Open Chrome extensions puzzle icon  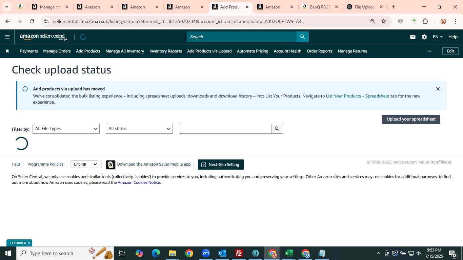[425, 21]
